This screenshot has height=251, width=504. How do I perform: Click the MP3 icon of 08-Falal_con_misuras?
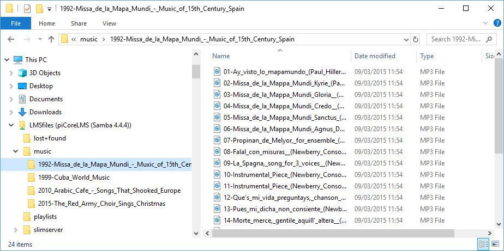(217, 151)
